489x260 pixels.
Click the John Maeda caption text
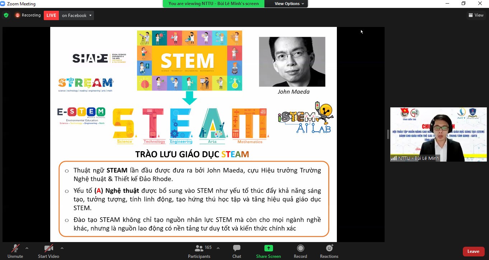tap(293, 92)
